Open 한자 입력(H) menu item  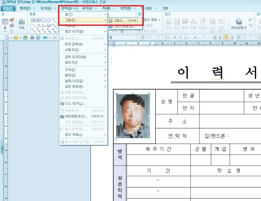click(83, 44)
